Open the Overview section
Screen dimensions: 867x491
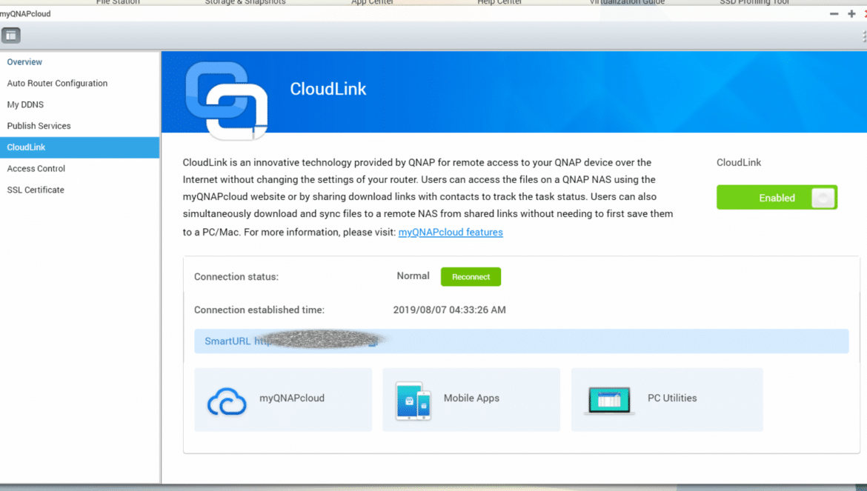[x=24, y=62]
